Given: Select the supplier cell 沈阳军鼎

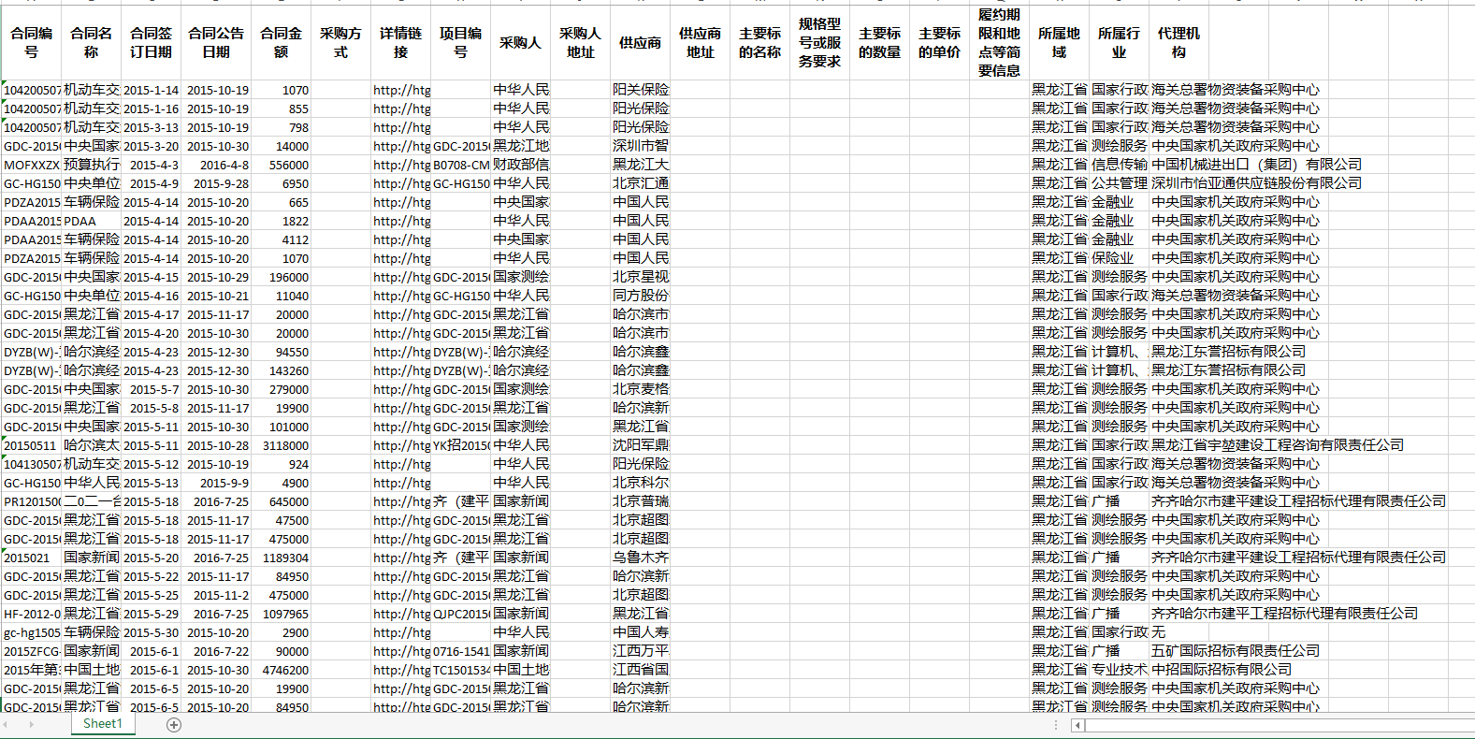Looking at the screenshot, I should [640, 445].
